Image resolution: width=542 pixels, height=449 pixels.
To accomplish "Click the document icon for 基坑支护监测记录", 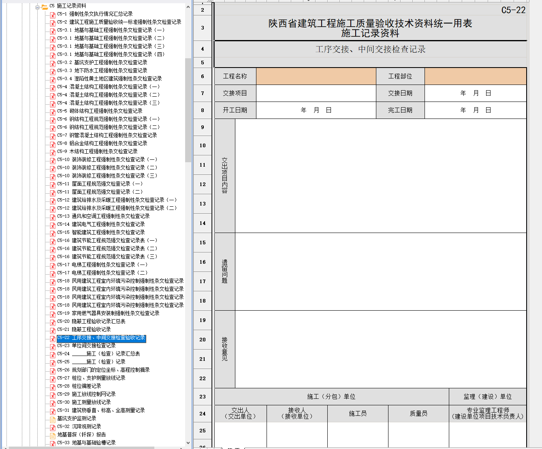I will tap(53, 419).
